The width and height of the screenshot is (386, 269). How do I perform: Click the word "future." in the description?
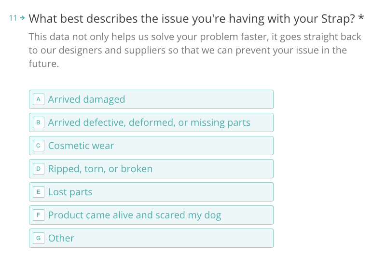pyautogui.click(x=44, y=64)
